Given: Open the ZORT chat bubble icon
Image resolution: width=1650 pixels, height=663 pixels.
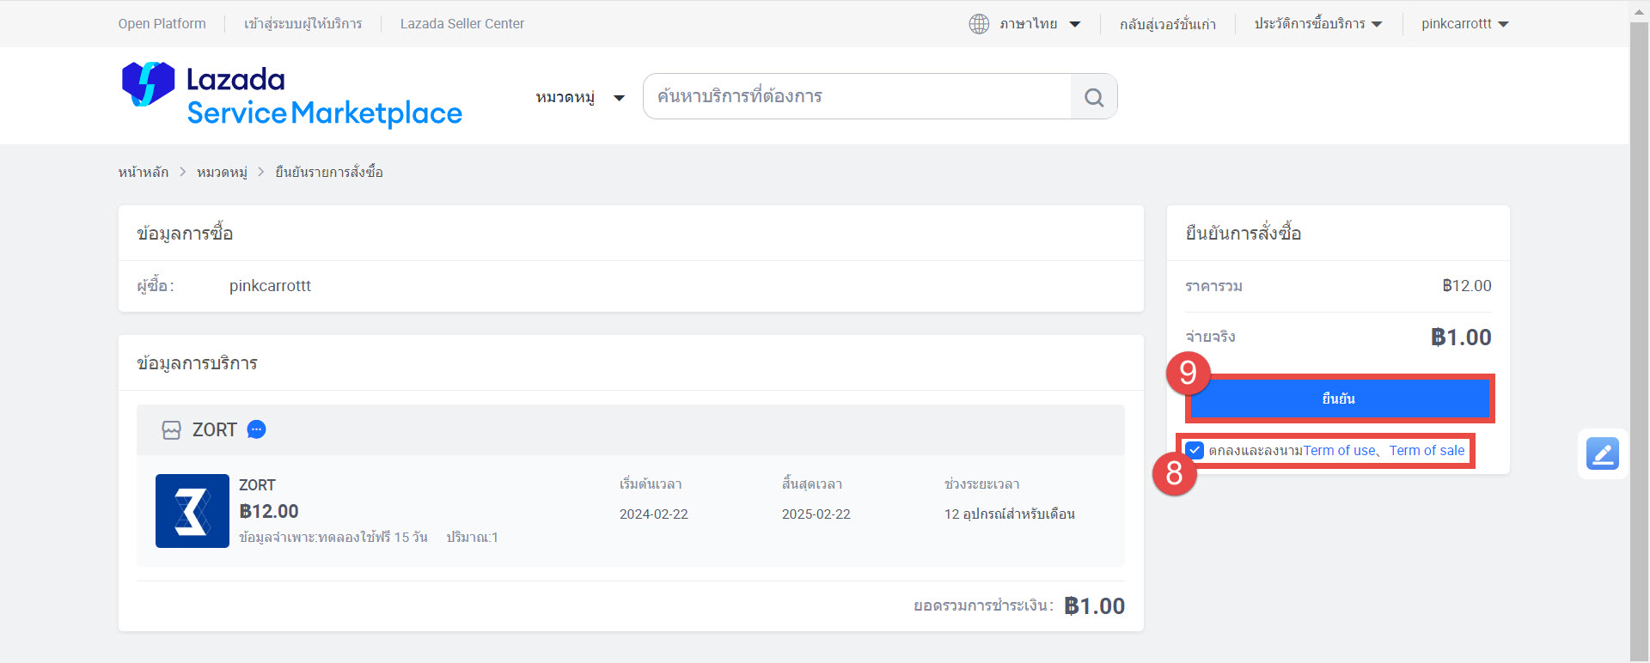Looking at the screenshot, I should click(x=256, y=429).
